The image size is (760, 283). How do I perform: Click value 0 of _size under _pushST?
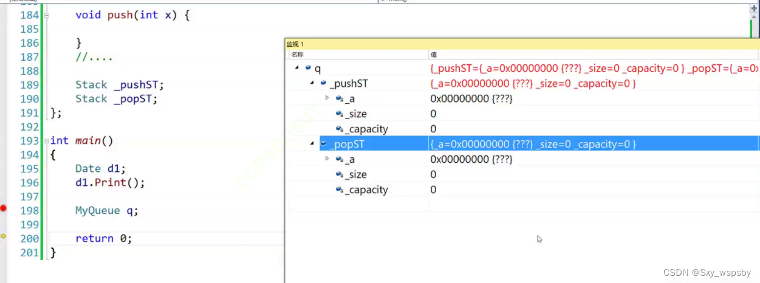click(x=433, y=114)
